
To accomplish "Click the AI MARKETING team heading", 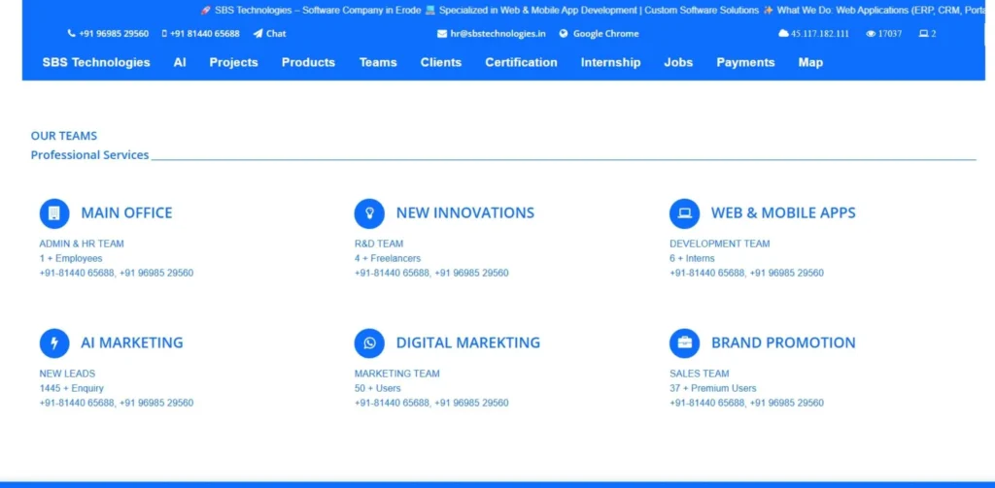I will tap(131, 343).
